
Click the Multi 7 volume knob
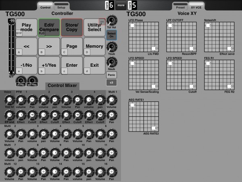10,153
